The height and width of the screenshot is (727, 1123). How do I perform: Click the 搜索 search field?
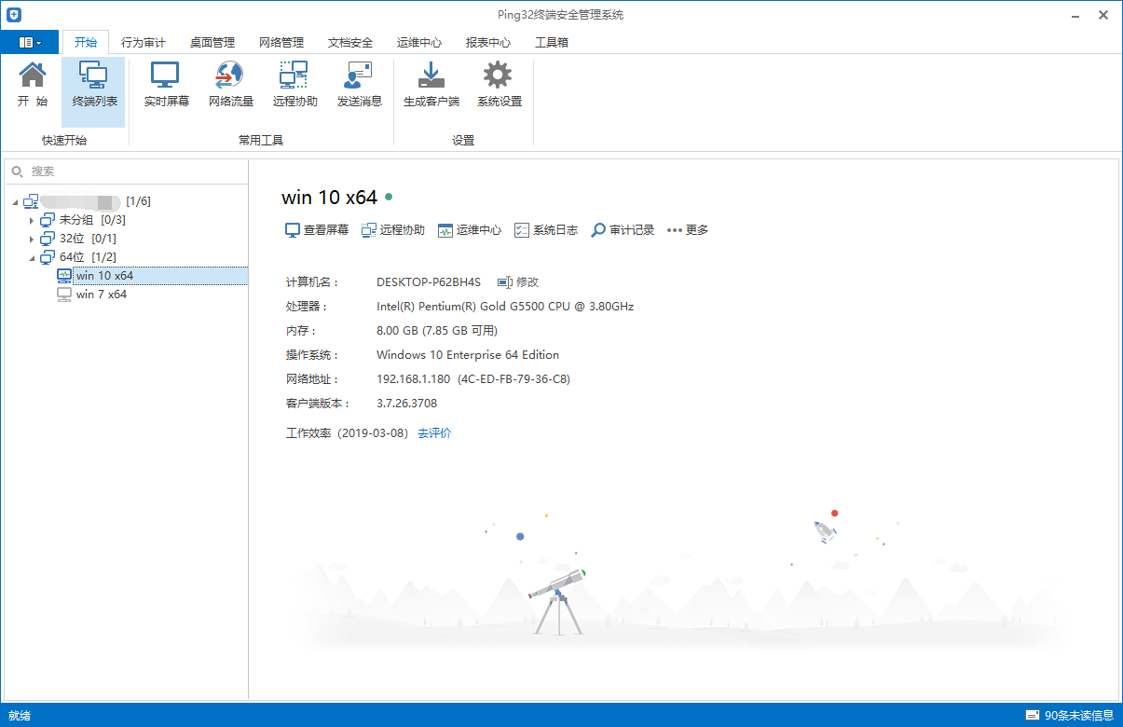(x=126, y=171)
